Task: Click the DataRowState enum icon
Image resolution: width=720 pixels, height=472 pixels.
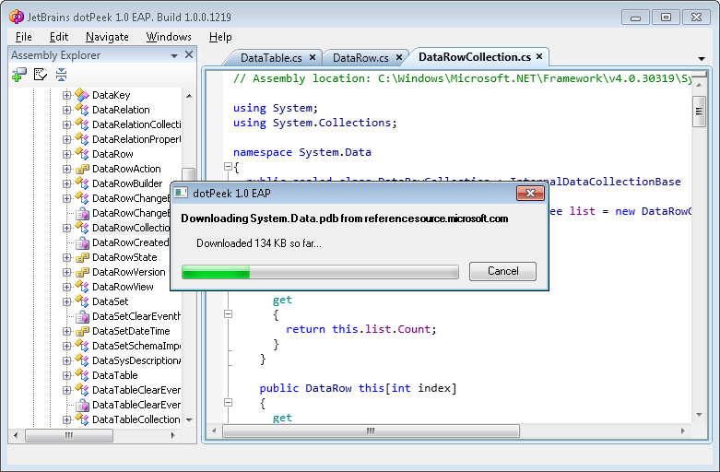Action: 82,257
